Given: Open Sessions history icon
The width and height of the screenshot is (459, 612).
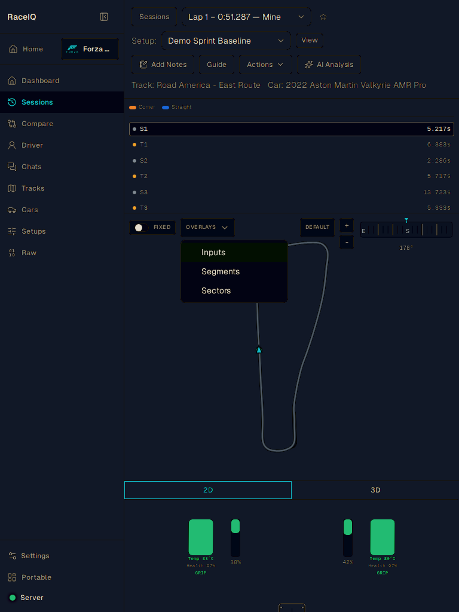Looking at the screenshot, I should pyautogui.click(x=12, y=102).
